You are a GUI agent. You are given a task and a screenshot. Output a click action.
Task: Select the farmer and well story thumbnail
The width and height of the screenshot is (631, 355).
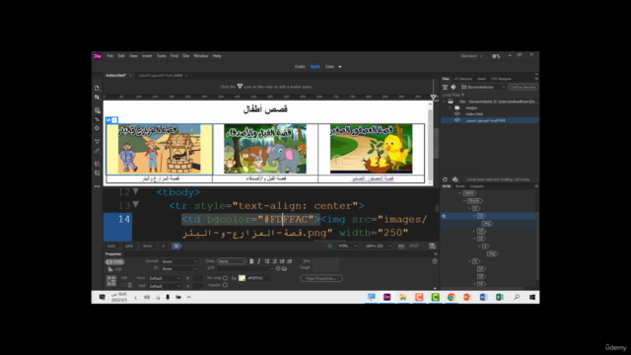click(160, 149)
